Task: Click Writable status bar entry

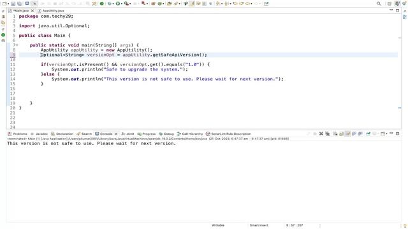Action: pyautogui.click(x=218, y=225)
